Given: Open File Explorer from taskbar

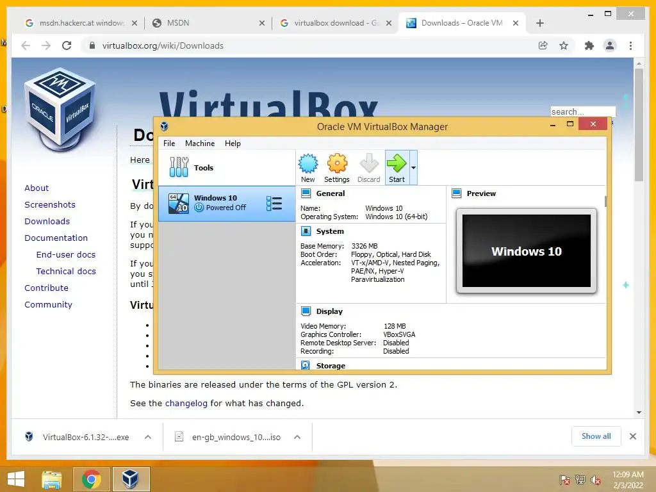Looking at the screenshot, I should pos(52,479).
